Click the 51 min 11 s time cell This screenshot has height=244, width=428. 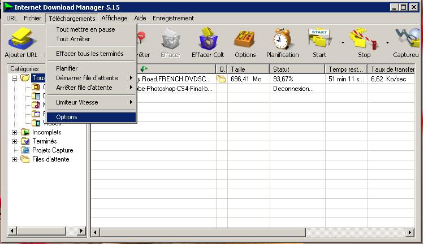pos(346,79)
